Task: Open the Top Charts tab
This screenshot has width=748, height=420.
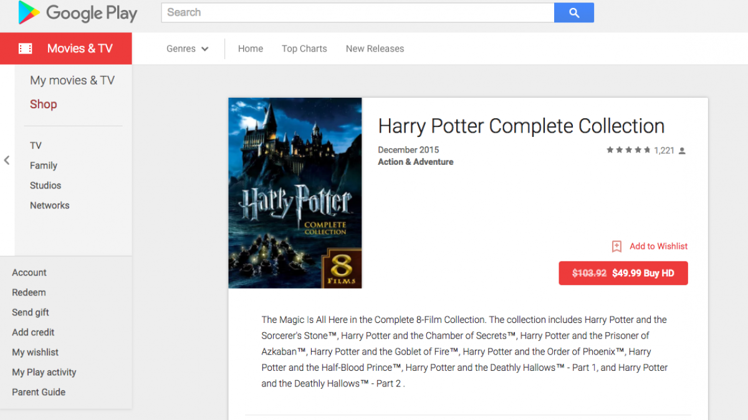Action: point(304,49)
